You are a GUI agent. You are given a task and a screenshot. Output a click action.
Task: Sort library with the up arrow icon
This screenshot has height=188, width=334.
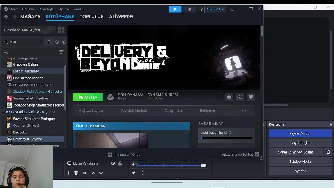click(49, 42)
